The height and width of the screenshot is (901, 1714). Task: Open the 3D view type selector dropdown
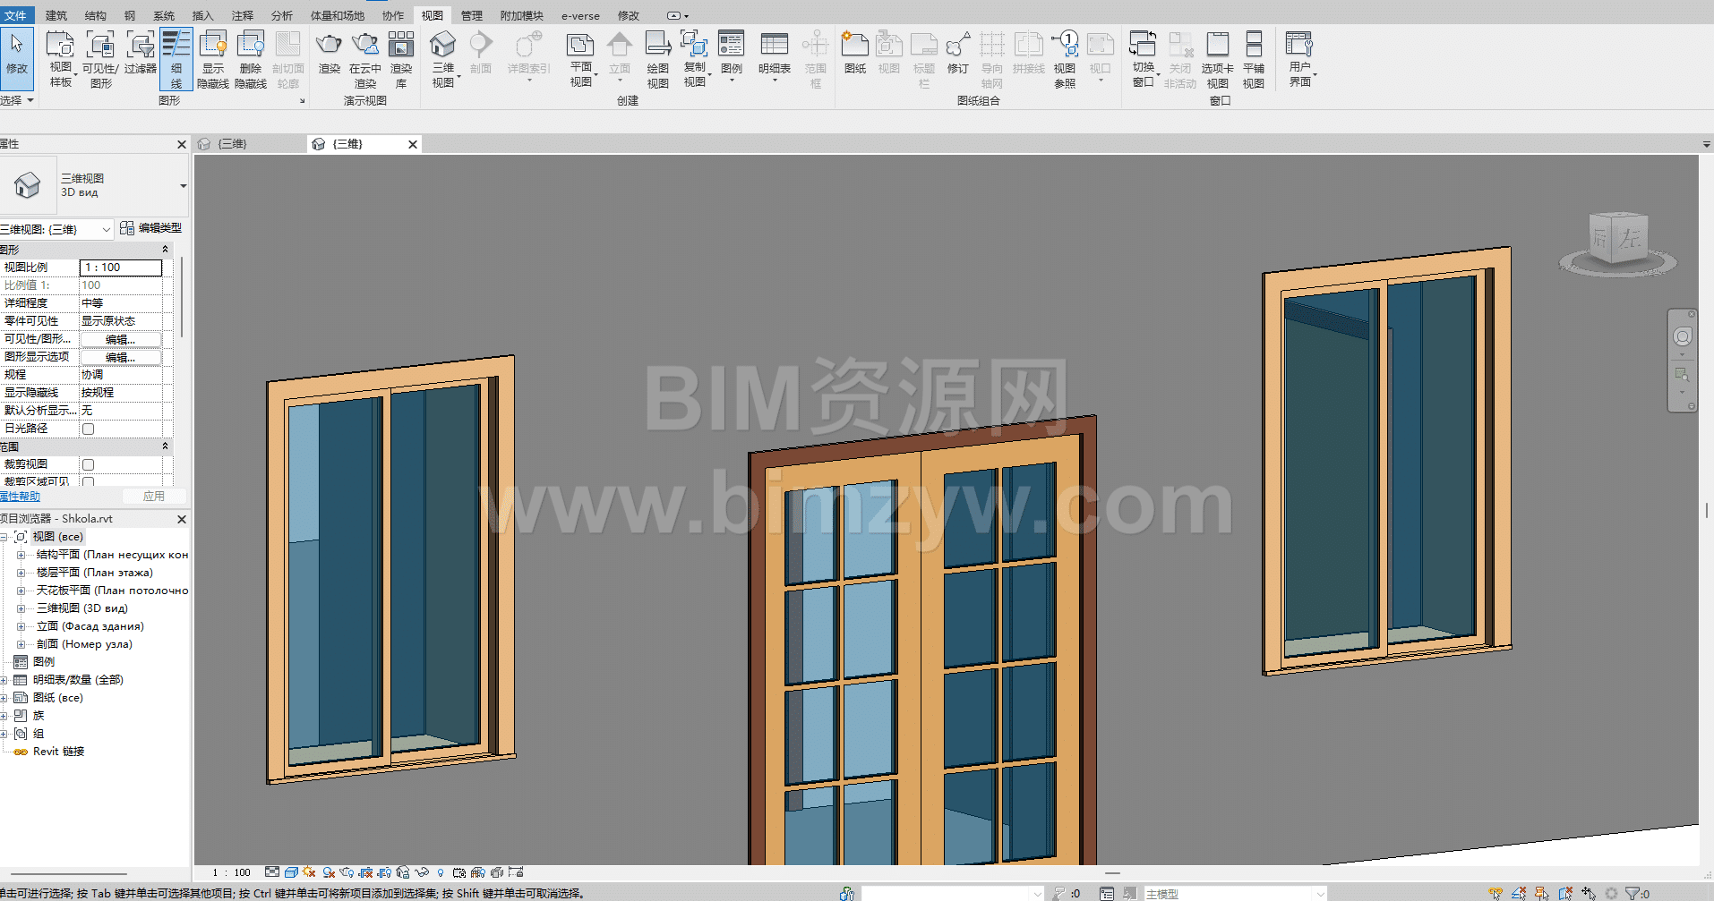click(x=183, y=186)
